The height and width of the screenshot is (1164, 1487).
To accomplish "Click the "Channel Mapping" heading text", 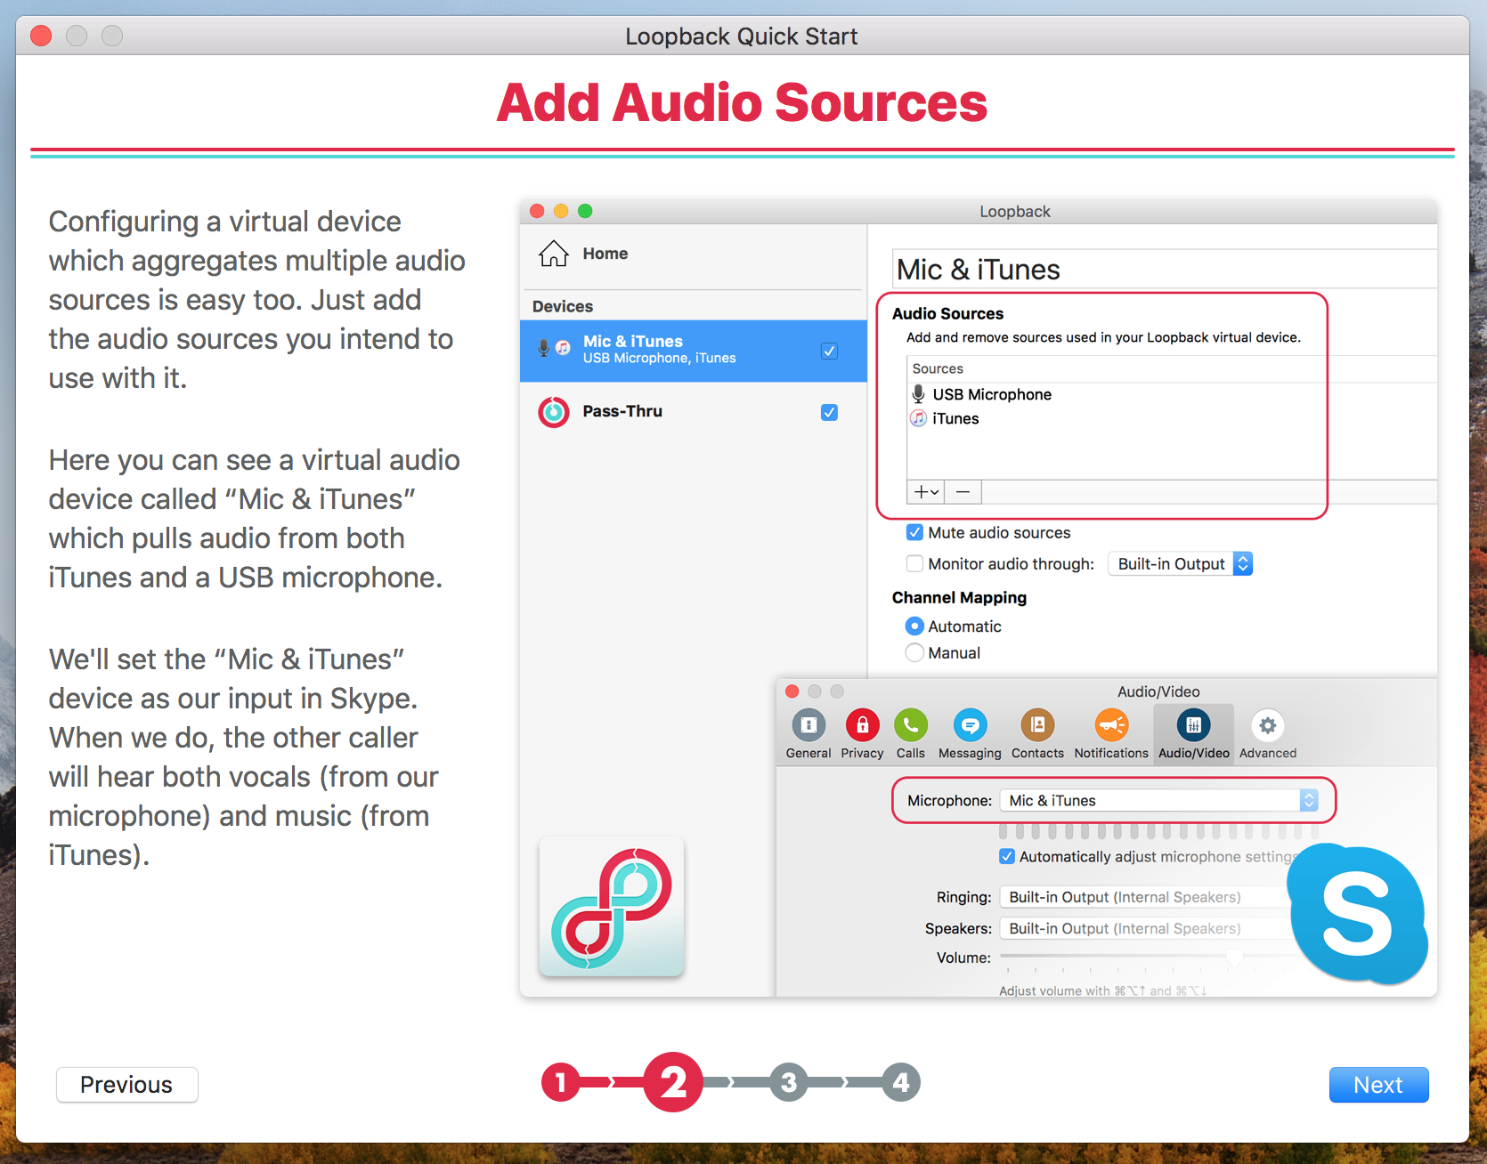I will point(959,597).
